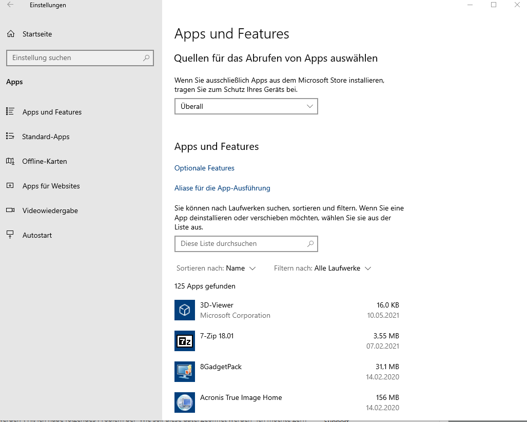Image resolution: width=527 pixels, height=422 pixels.
Task: Open the Sortieren nach Name dropdown
Action: tap(216, 268)
